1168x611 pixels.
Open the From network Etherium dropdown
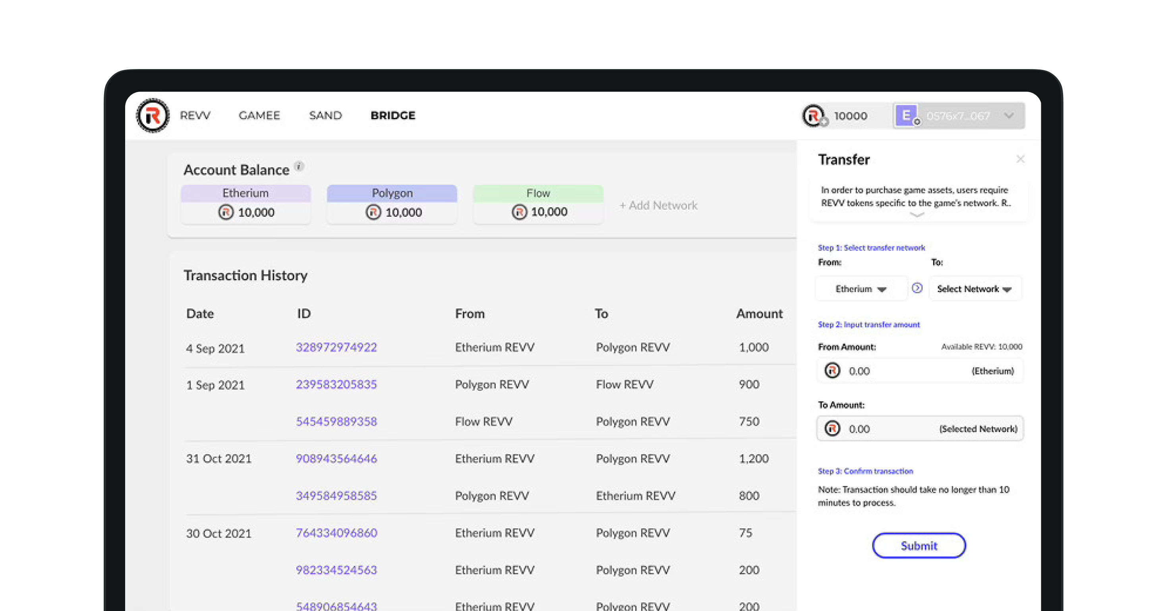pyautogui.click(x=861, y=289)
